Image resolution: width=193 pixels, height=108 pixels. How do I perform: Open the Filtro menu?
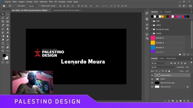coord(51,2)
